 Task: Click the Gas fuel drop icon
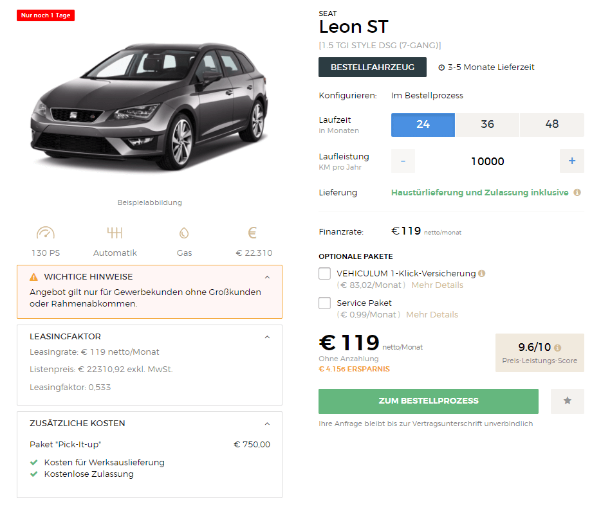(x=184, y=233)
